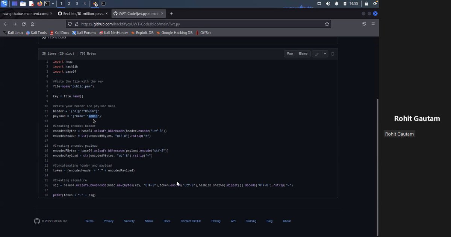Image resolution: width=451 pixels, height=237 pixels.
Task: Open the Docs footer link
Action: pyautogui.click(x=167, y=221)
